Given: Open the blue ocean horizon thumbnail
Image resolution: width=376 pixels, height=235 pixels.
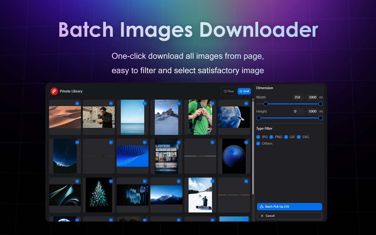Looking at the screenshot, I should [132, 117].
